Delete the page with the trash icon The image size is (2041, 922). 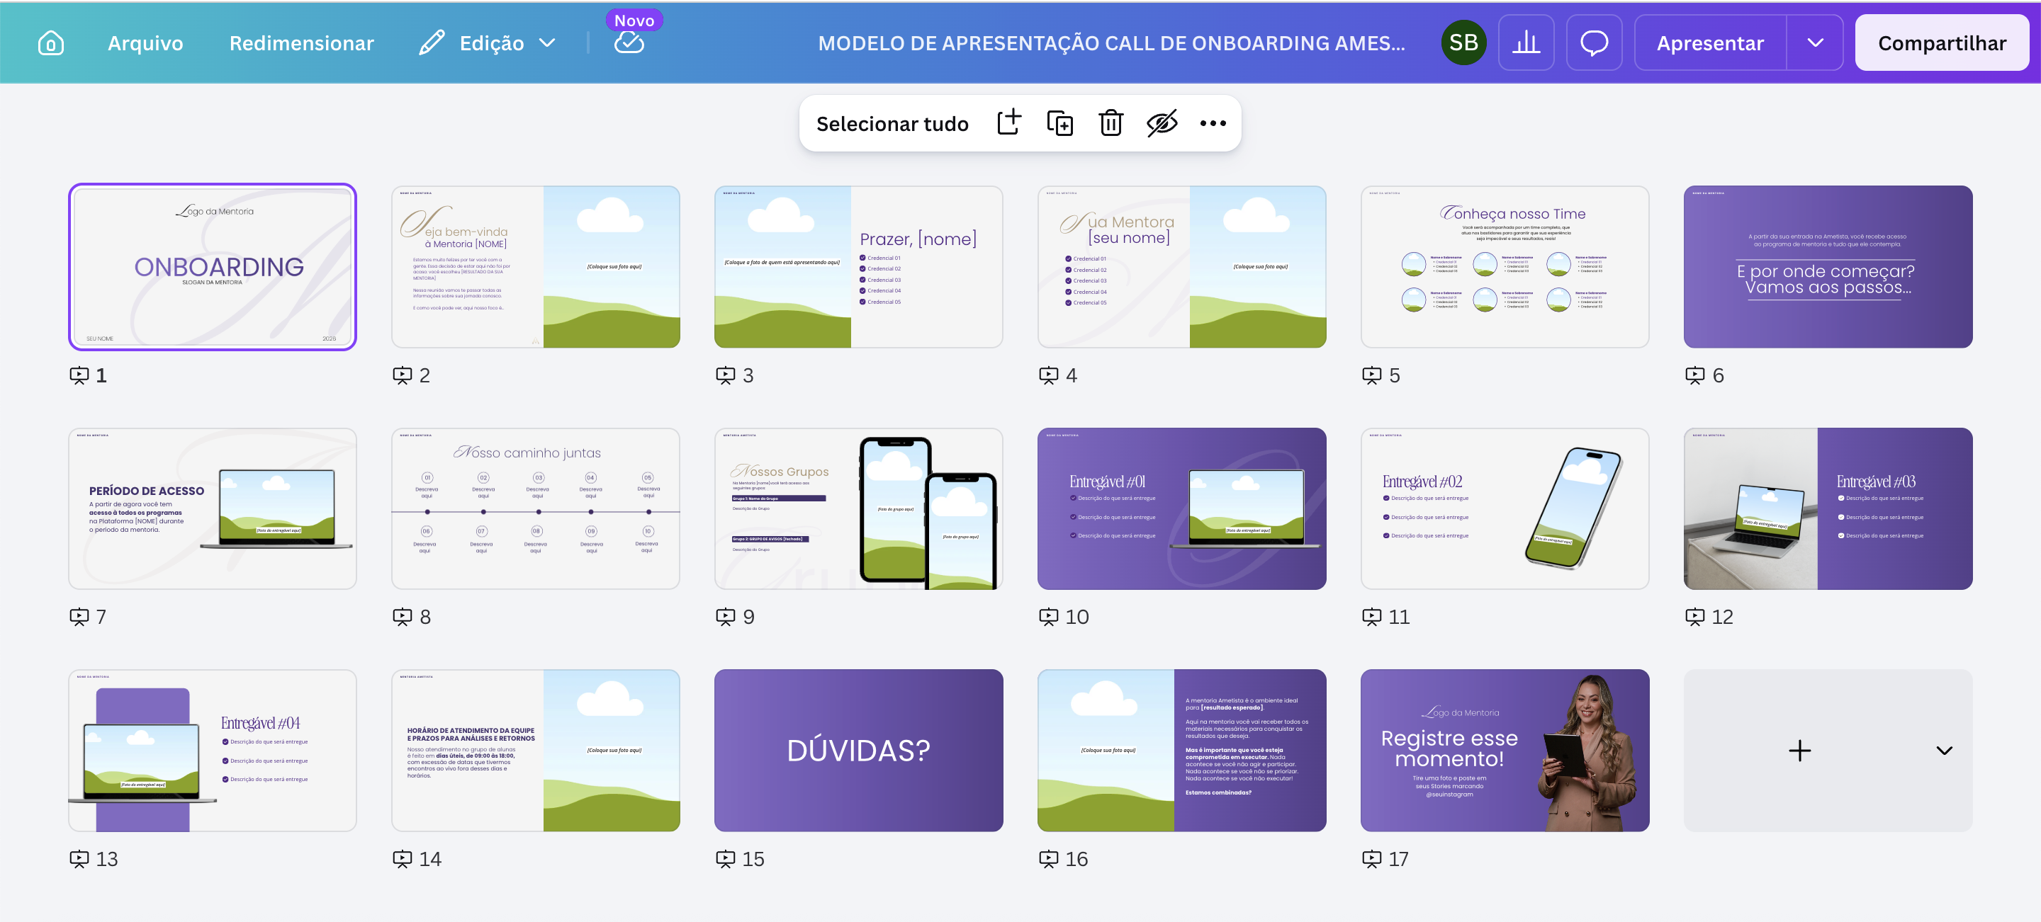[x=1111, y=123]
